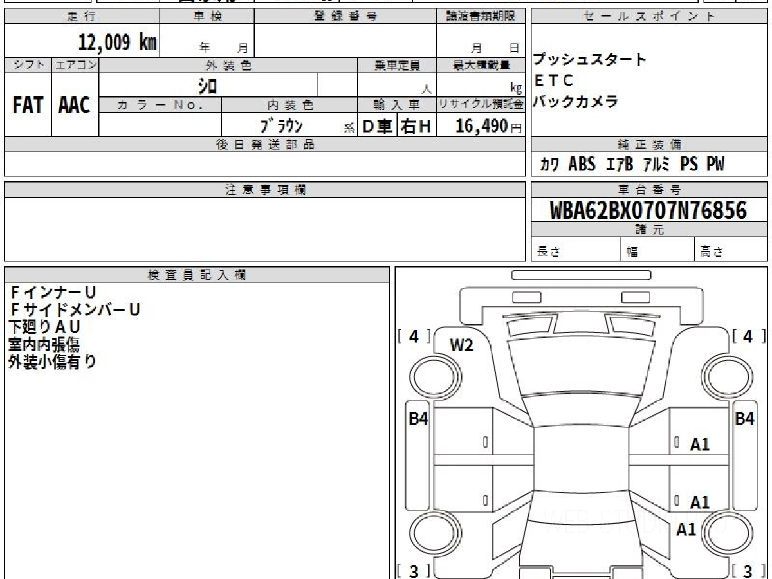Click the カラーNo. label
Screen dimensions: 772x579
point(160,105)
